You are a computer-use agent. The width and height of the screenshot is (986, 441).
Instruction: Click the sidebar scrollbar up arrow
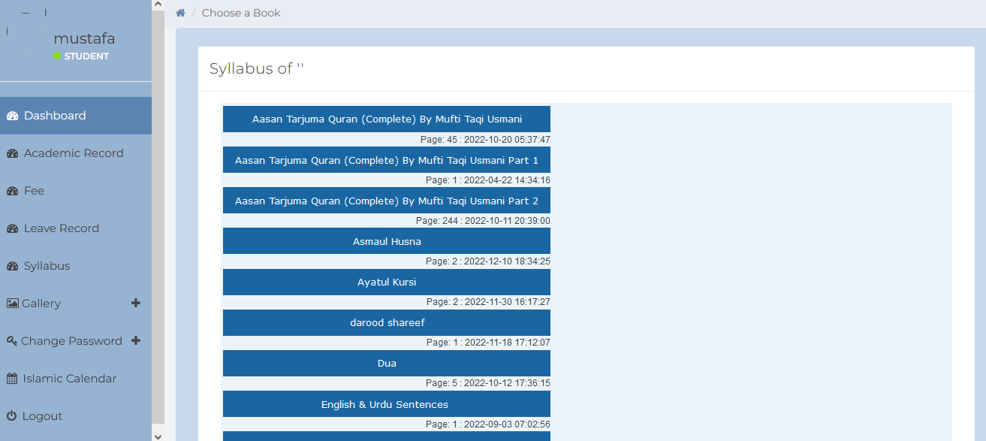(158, 5)
